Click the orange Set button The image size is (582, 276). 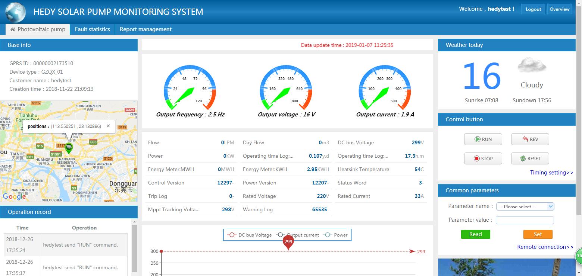[x=538, y=234]
